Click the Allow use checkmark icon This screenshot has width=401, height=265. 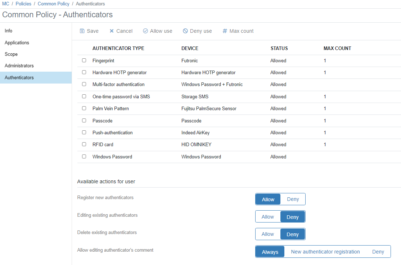145,31
